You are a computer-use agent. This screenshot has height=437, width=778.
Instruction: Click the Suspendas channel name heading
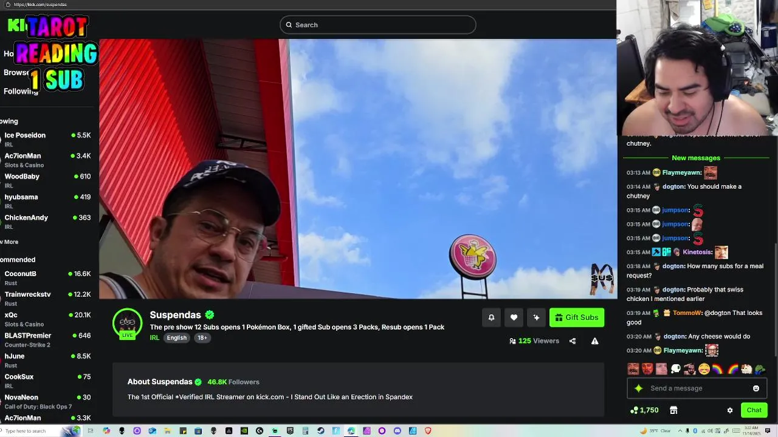pos(176,315)
